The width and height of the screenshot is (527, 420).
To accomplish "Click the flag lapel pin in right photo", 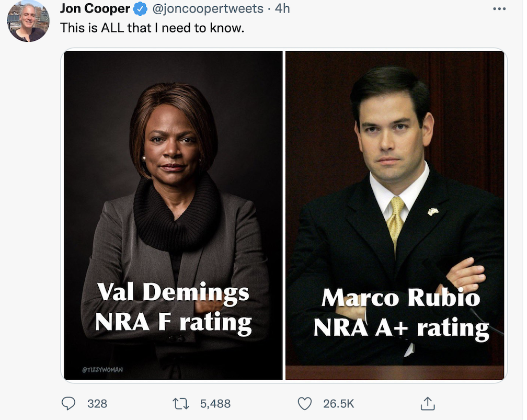I will tap(432, 211).
